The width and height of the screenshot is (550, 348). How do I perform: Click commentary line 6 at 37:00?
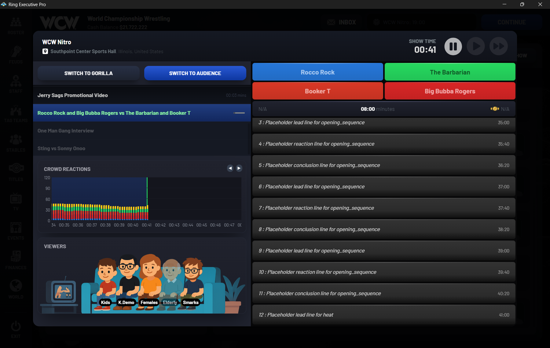click(384, 187)
